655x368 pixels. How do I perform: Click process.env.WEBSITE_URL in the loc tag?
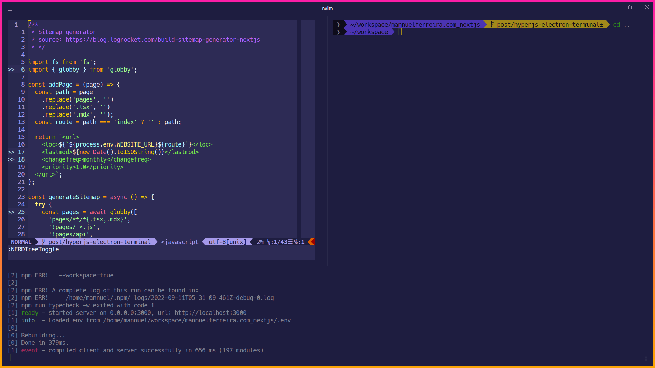pyautogui.click(x=115, y=144)
